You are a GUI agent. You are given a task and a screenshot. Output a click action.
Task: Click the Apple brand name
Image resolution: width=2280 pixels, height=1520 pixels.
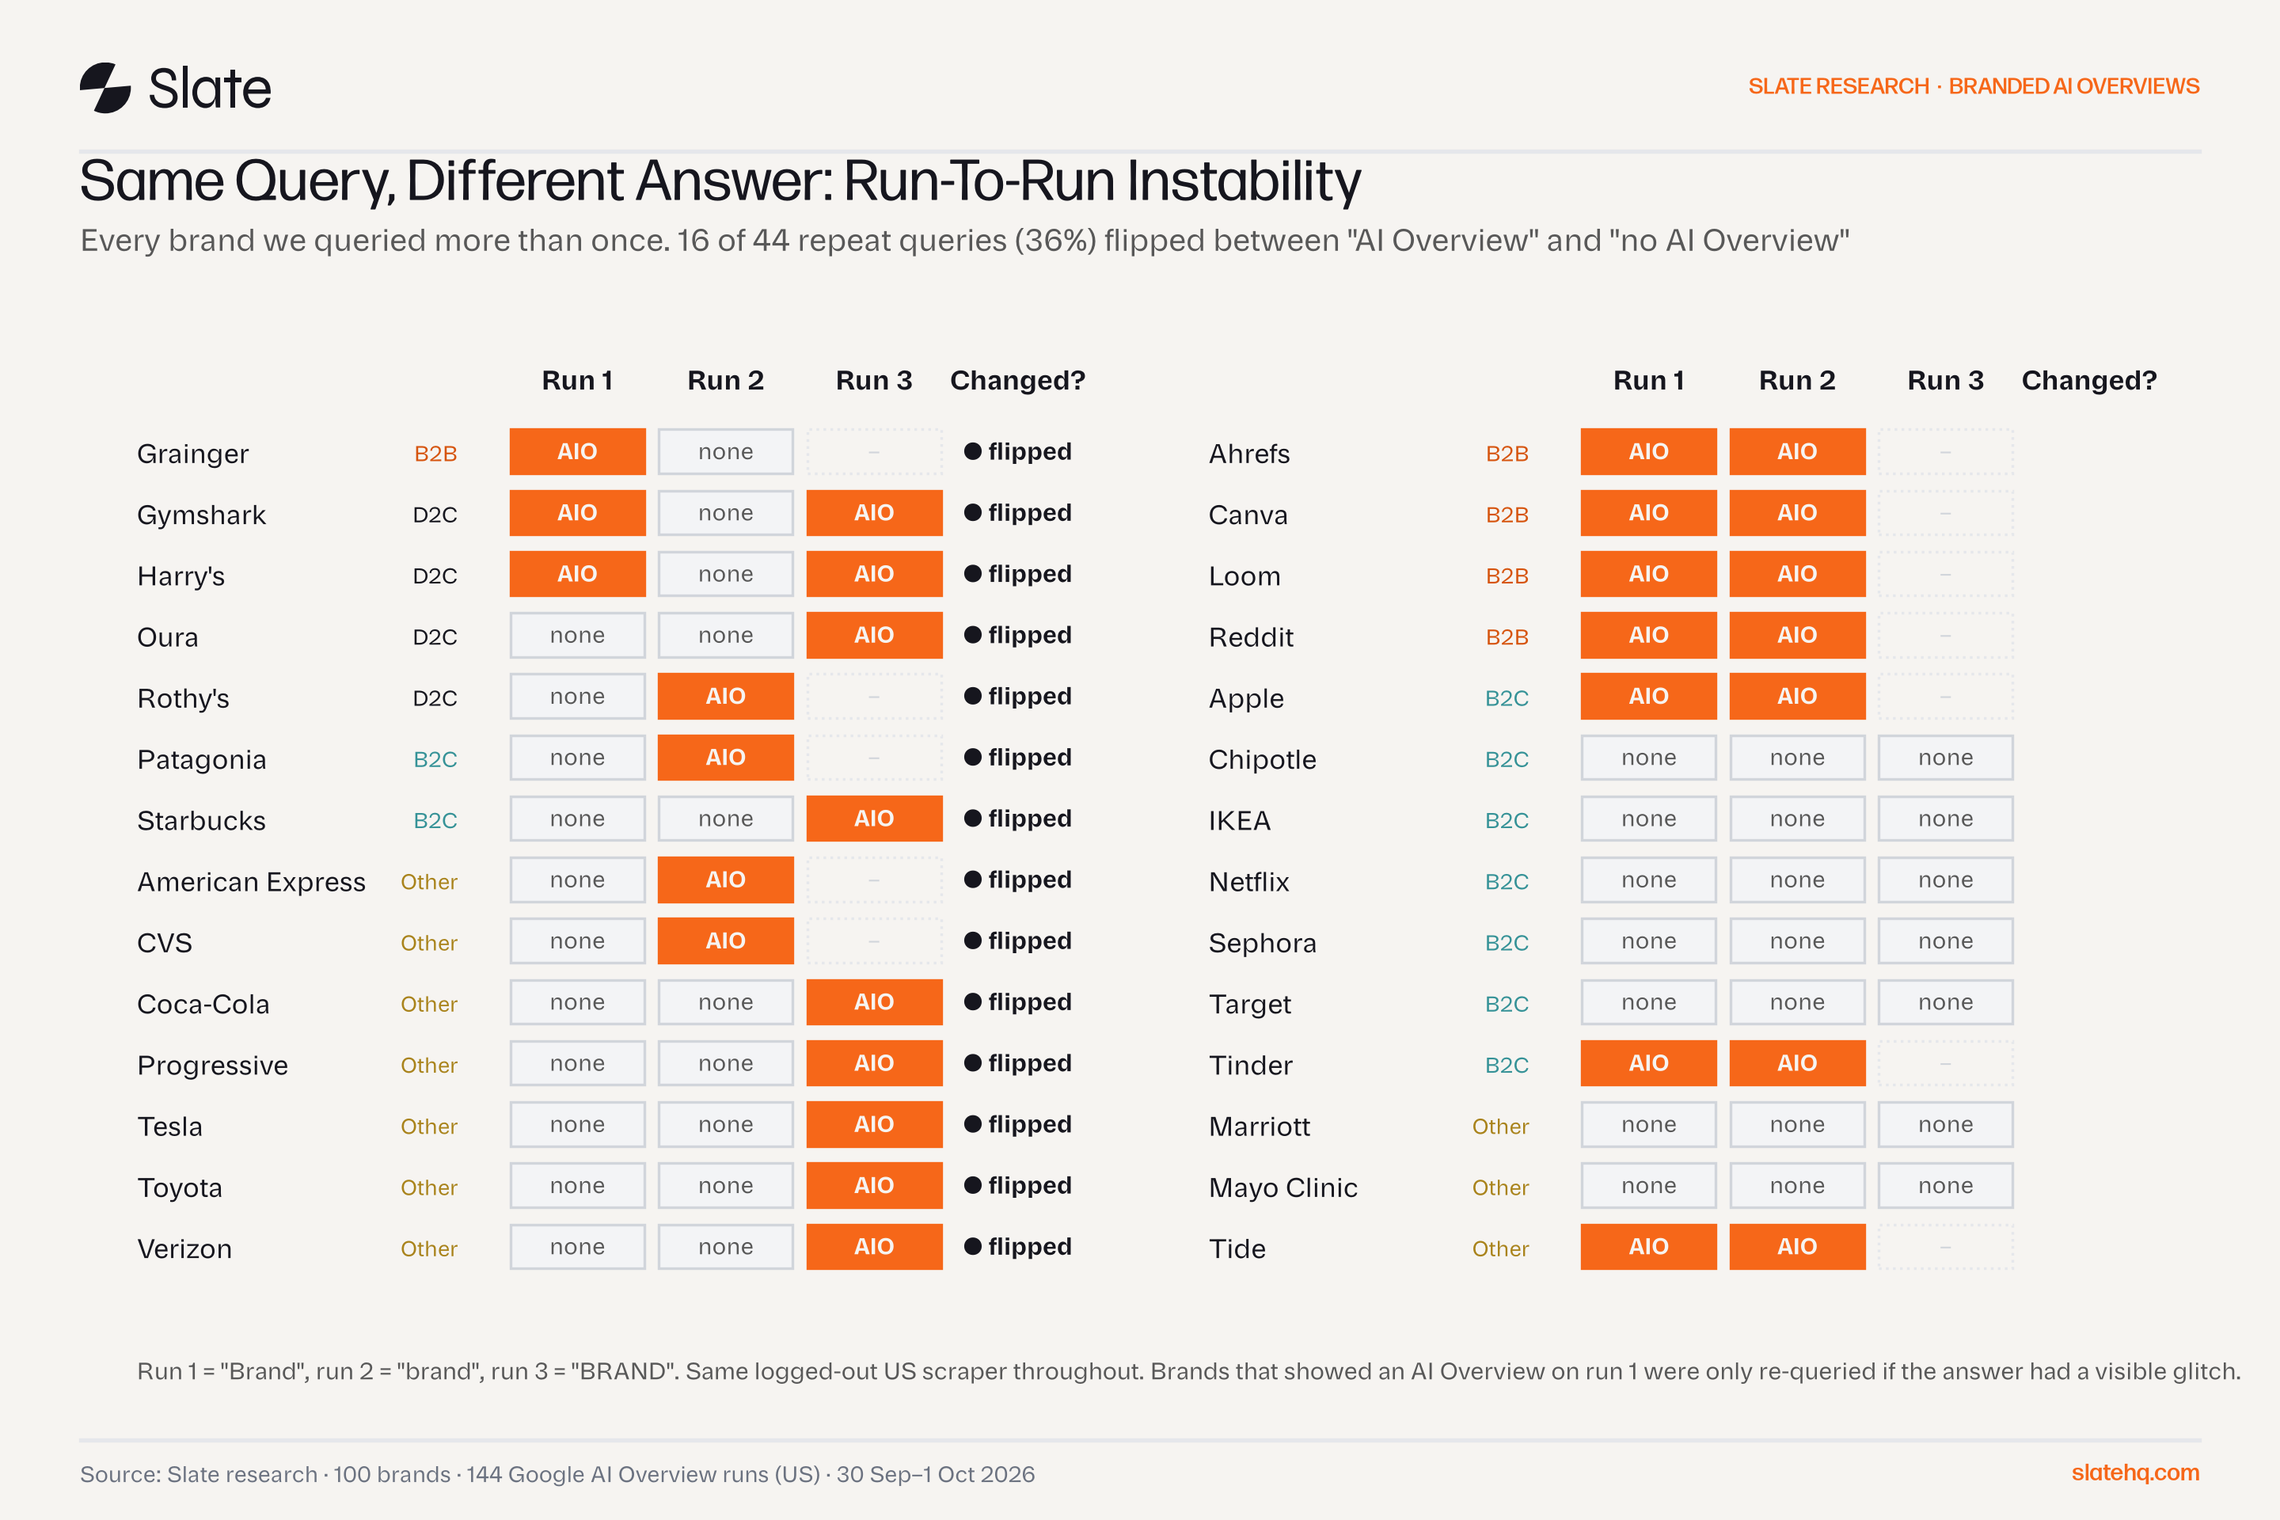pyautogui.click(x=1247, y=698)
